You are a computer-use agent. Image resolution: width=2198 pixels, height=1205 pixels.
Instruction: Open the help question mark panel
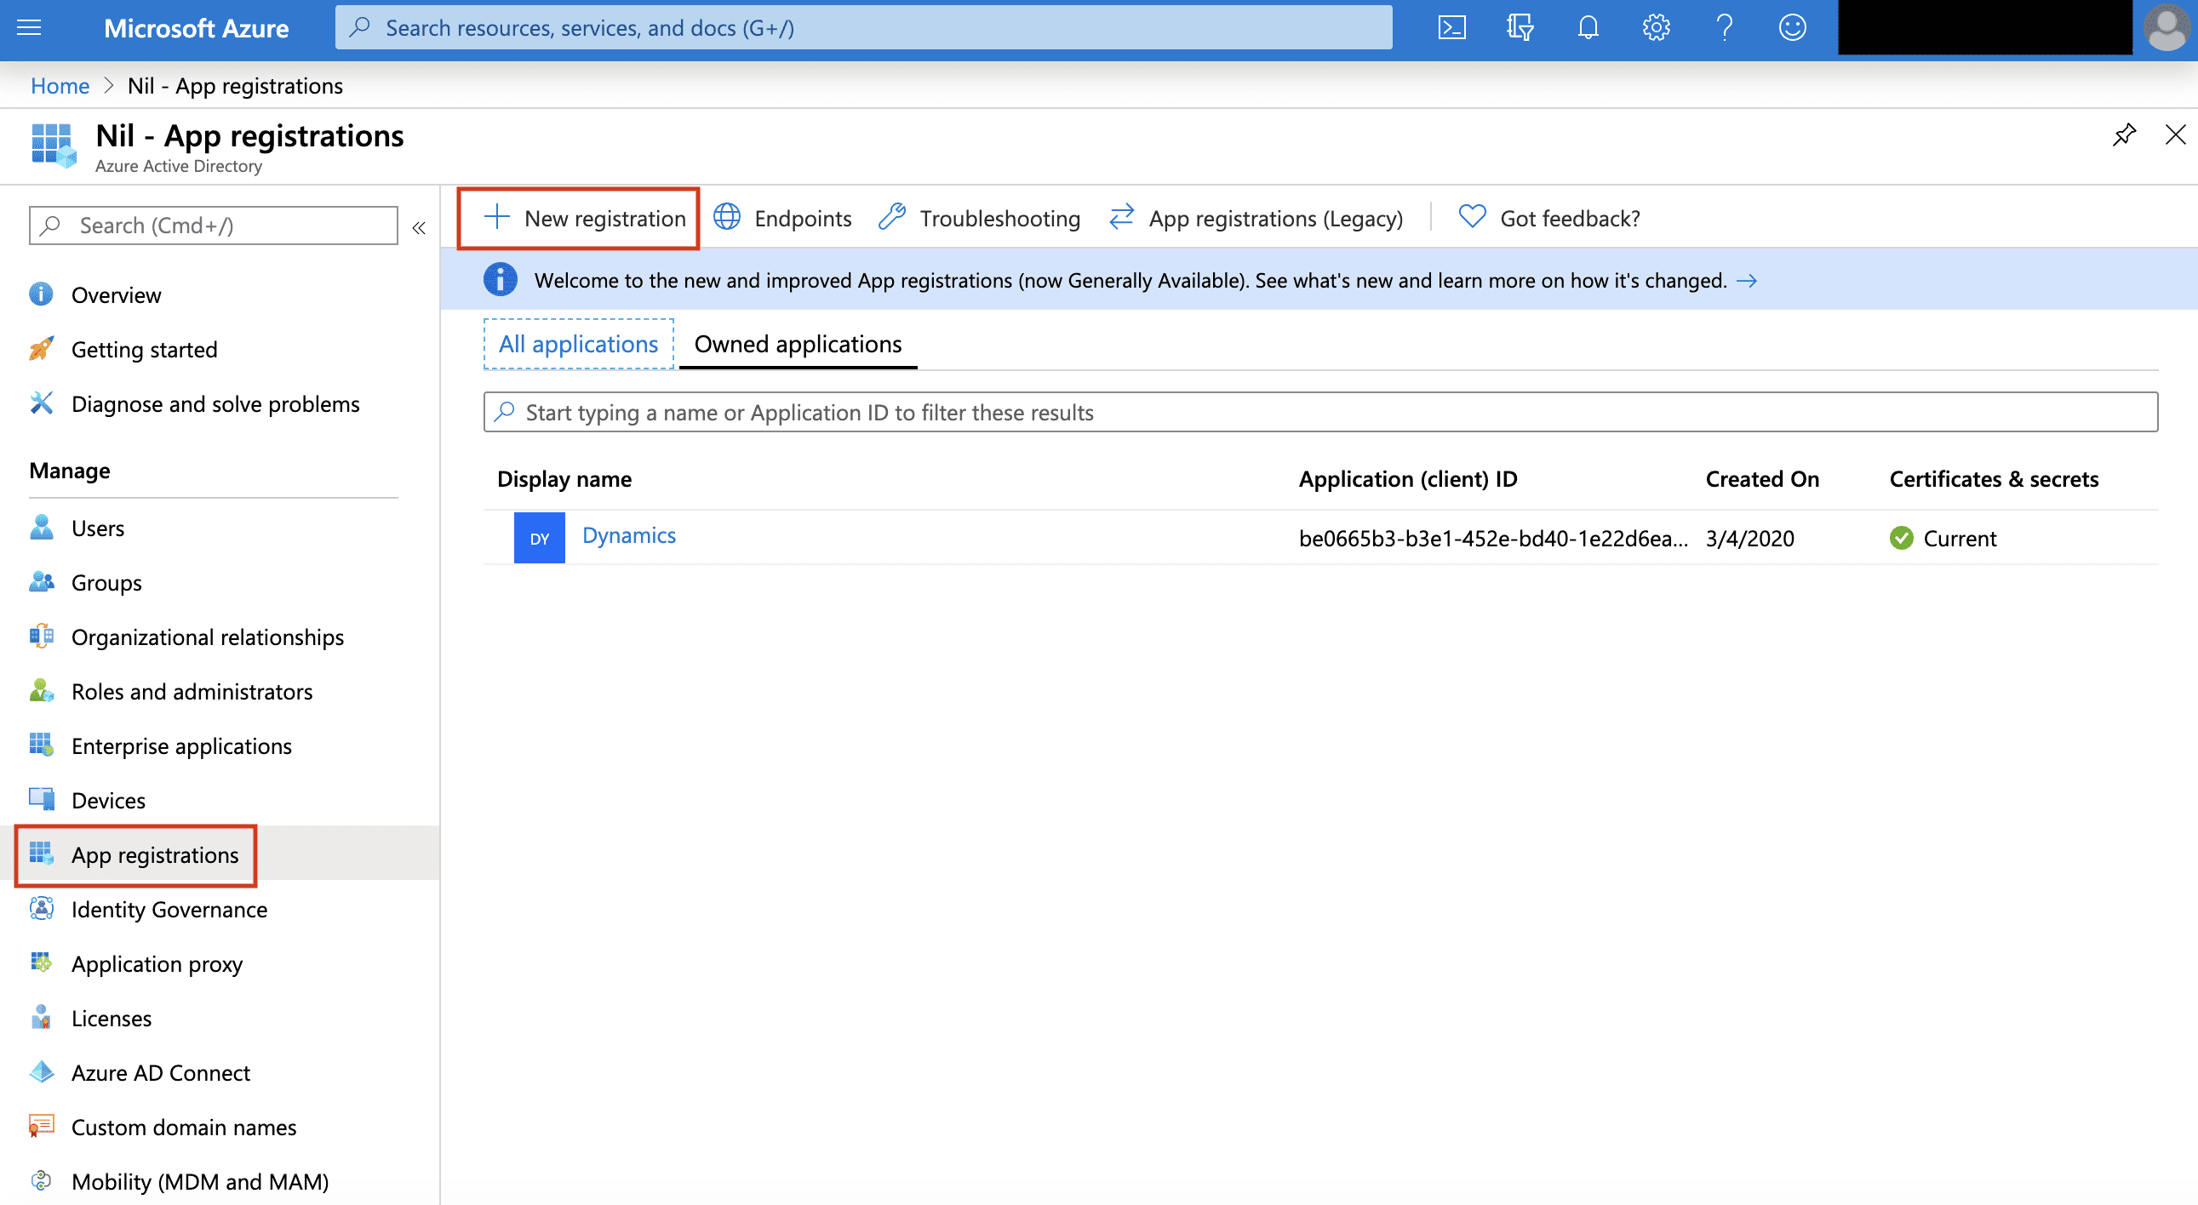point(1725,27)
